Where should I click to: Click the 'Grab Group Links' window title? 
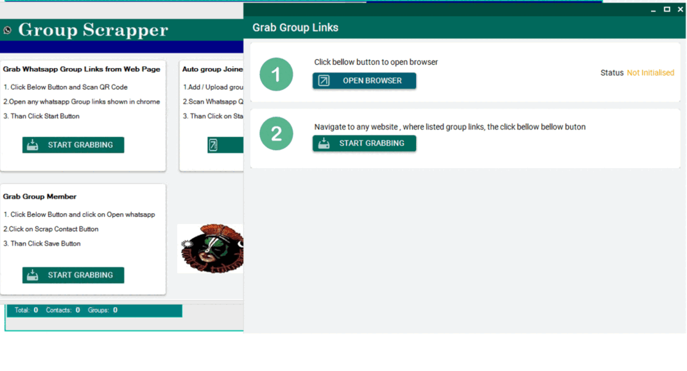(295, 28)
